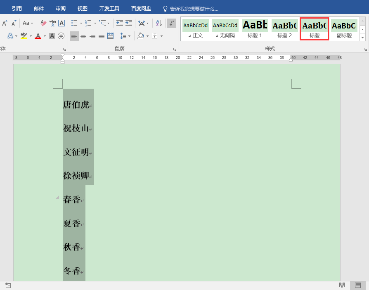
Task: Expand the Text Effects dropdown arrow
Action: tap(16, 36)
